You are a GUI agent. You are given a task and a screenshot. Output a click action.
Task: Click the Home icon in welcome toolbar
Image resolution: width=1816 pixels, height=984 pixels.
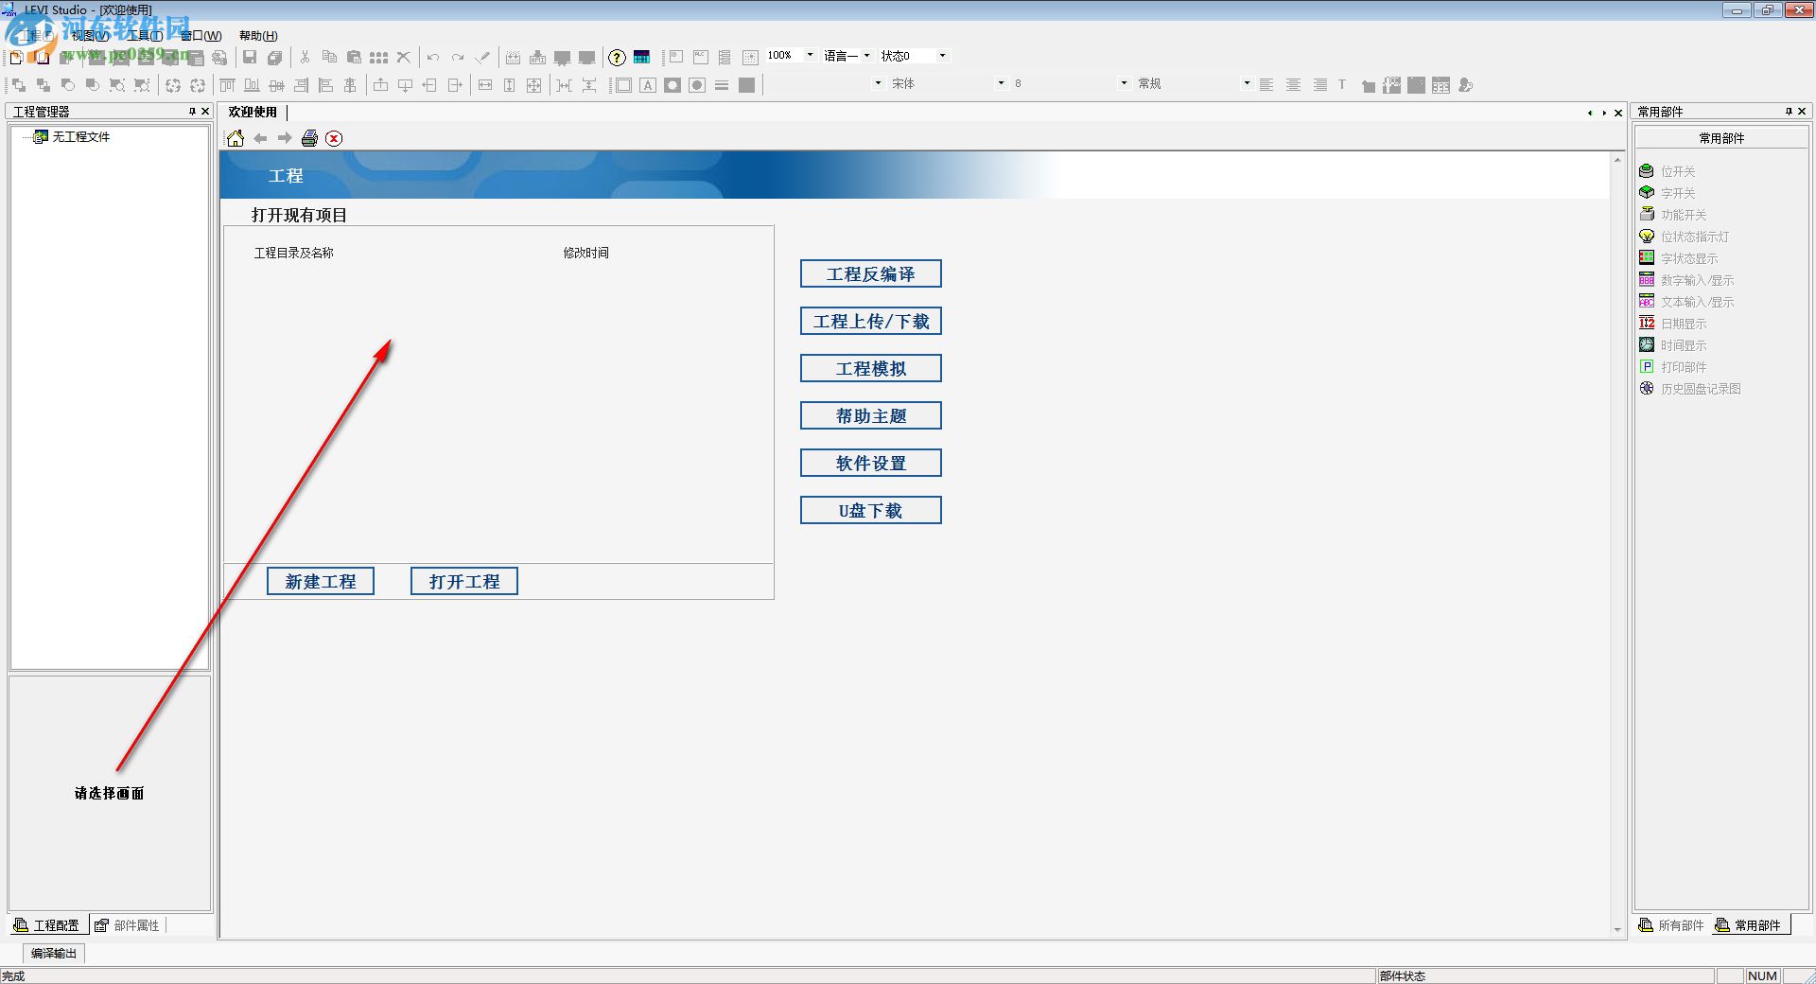[x=236, y=138]
